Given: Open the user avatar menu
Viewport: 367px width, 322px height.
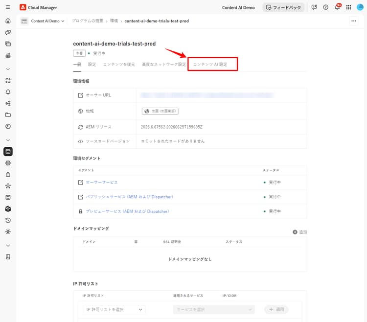Looking at the screenshot, I should pyautogui.click(x=360, y=7).
